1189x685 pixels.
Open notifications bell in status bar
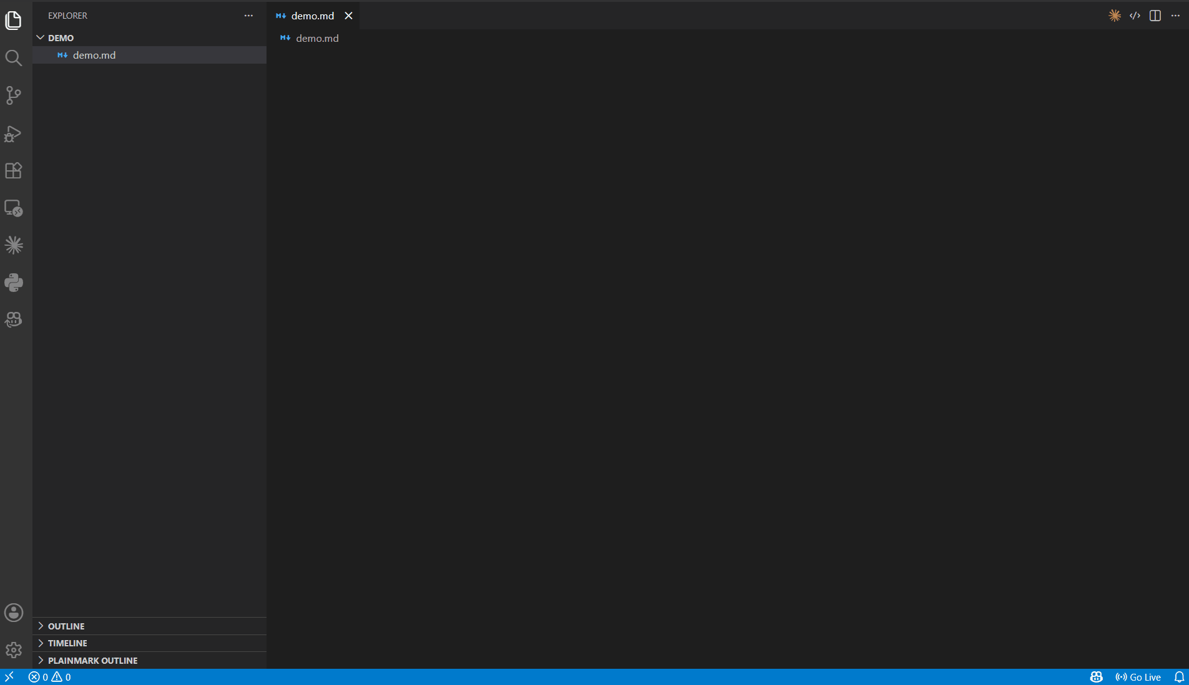pos(1179,677)
